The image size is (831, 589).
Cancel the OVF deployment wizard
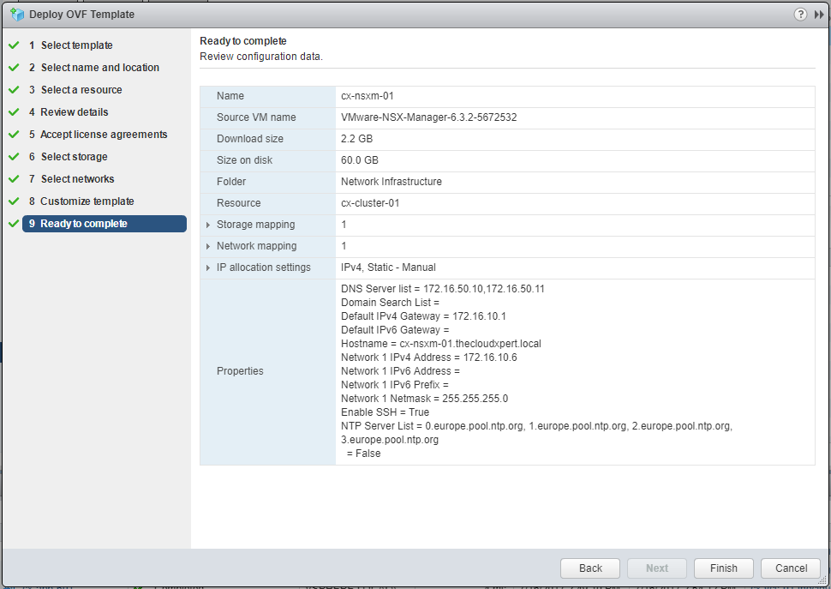[x=791, y=568]
